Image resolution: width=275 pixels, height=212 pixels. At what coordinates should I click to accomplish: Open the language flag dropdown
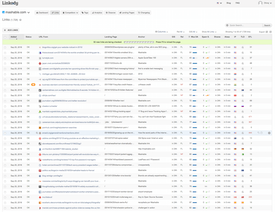tap(219, 3)
